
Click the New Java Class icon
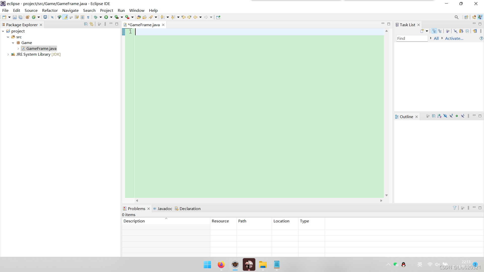34,17
